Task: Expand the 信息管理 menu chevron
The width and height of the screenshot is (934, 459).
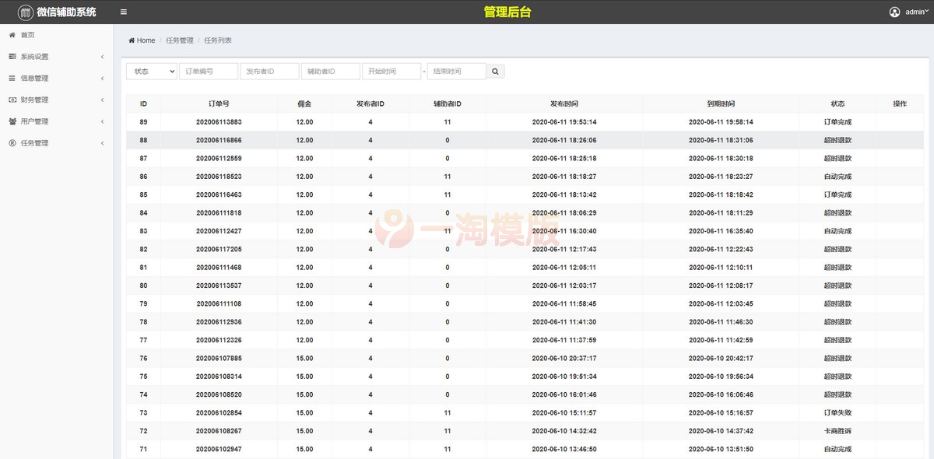Action: coord(102,79)
